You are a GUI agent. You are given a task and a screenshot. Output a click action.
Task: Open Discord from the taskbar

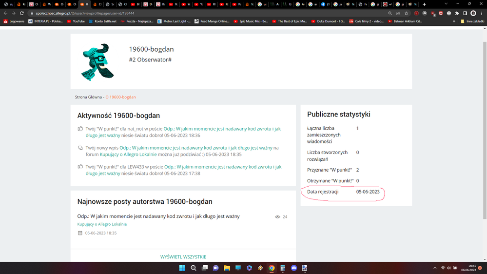click(x=294, y=268)
